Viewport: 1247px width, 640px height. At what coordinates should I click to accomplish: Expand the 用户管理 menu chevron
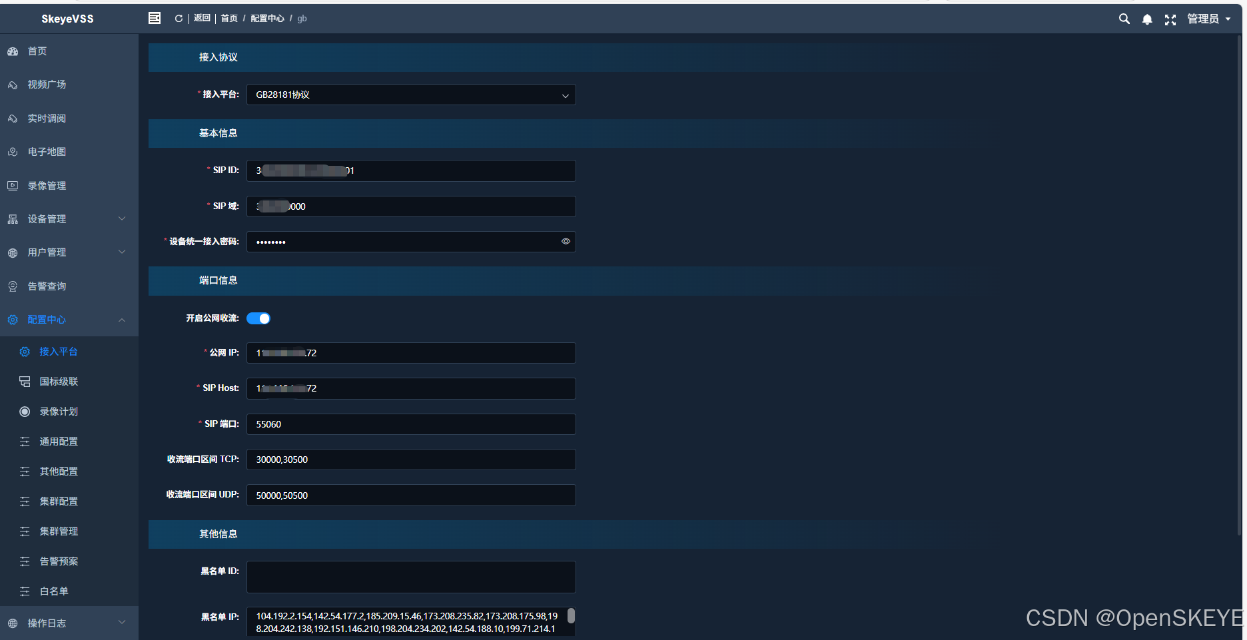122,252
